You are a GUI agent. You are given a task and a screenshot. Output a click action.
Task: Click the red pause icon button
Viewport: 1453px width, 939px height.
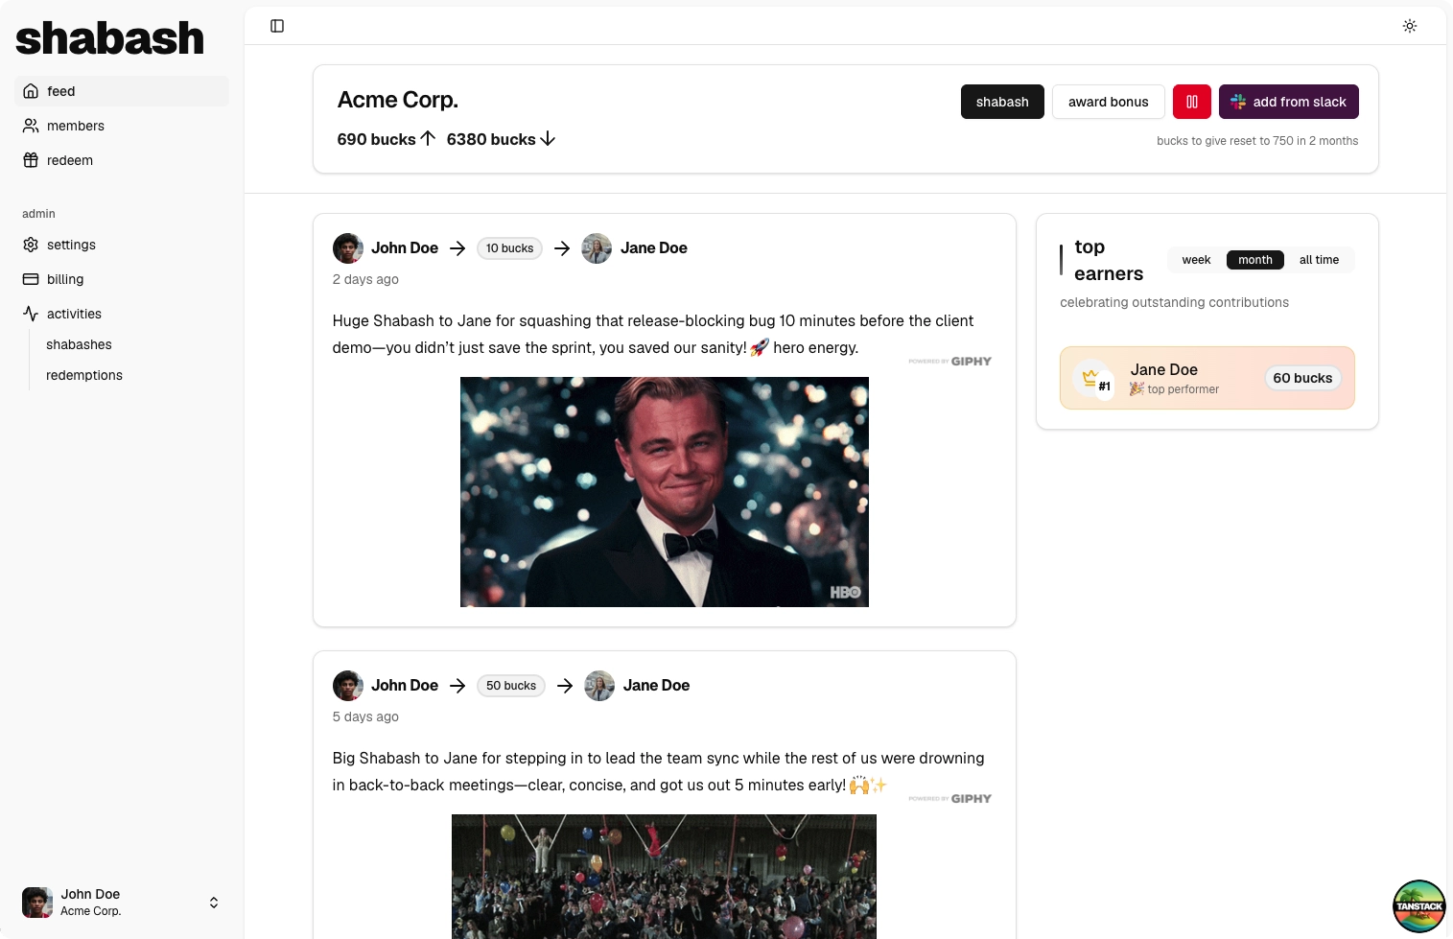tap(1192, 102)
